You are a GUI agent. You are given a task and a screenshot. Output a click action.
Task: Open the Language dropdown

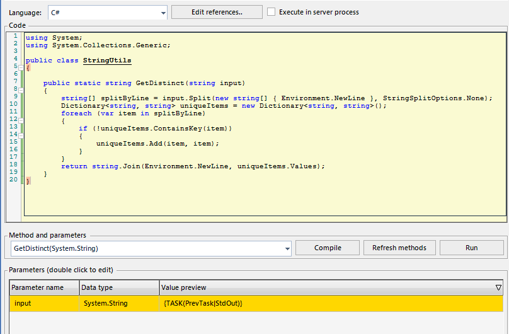pyautogui.click(x=163, y=13)
